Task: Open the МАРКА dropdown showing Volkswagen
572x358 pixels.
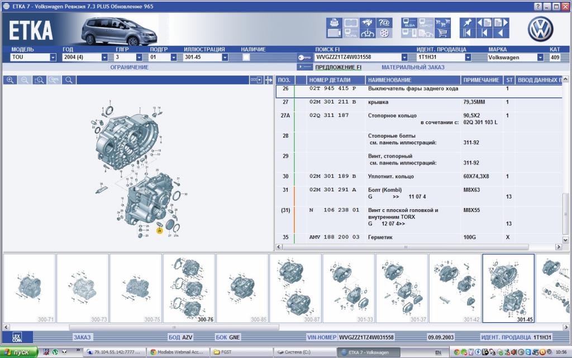Action: 540,58
